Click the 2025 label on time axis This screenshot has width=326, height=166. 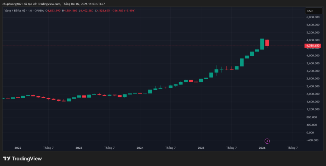point(201,148)
